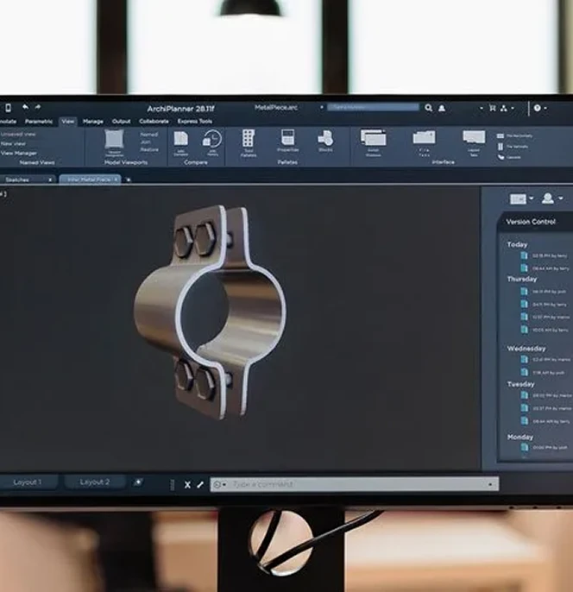Screen dimensions: 573x592
Task: Click View Manager in Named Views
Action: tap(19, 153)
